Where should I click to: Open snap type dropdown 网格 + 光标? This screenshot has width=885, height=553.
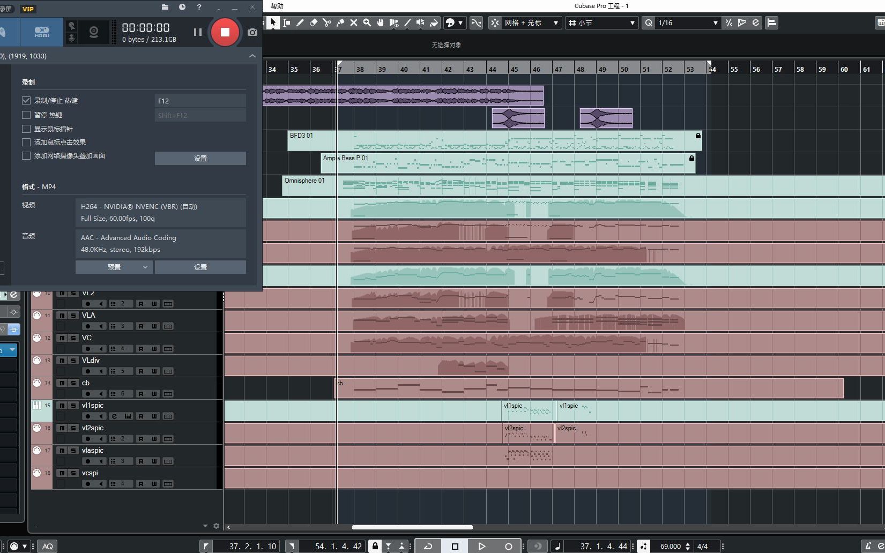click(532, 23)
